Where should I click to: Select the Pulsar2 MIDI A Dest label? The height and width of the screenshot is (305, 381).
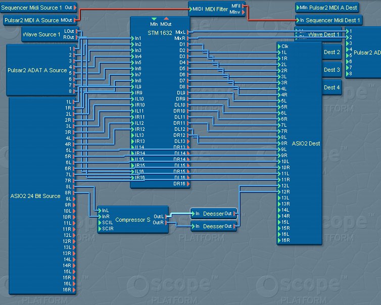333,8
